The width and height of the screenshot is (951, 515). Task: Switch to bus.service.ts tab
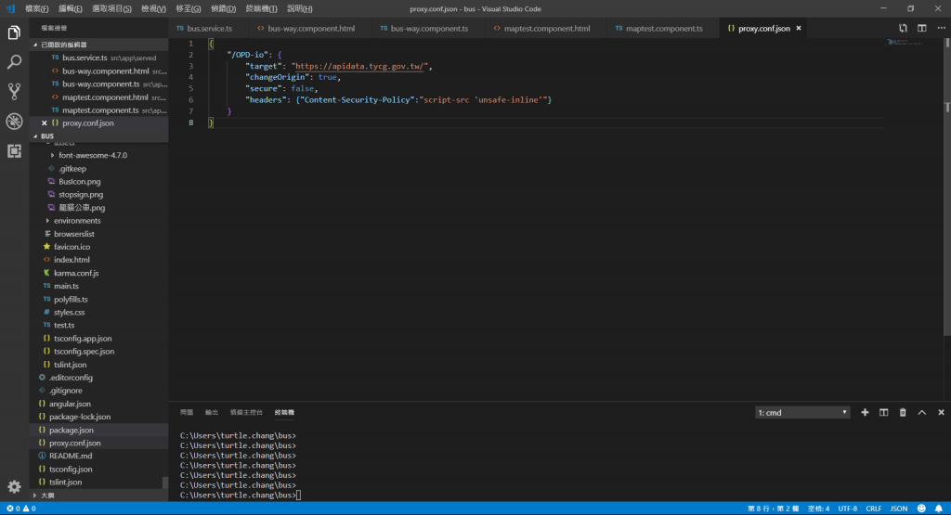[209, 29]
